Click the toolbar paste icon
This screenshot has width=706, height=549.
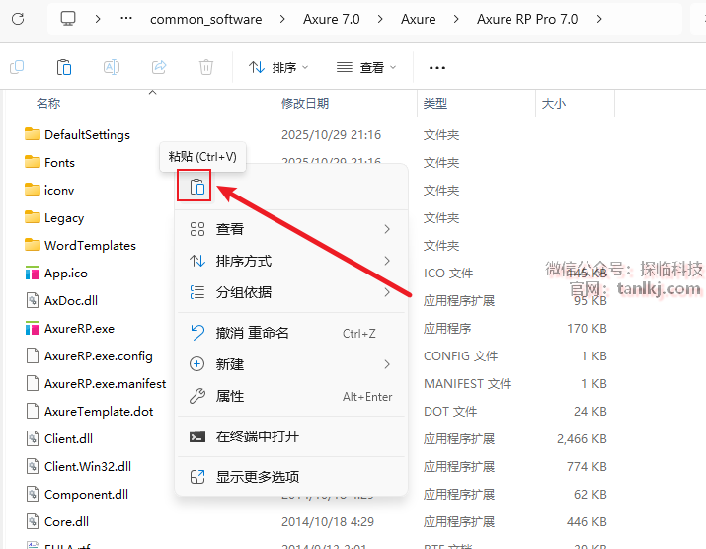64,67
